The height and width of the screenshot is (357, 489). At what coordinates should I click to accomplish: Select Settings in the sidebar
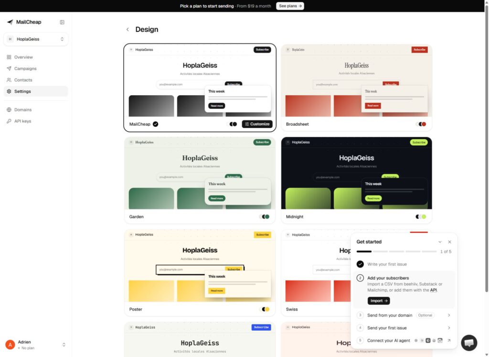click(x=35, y=91)
